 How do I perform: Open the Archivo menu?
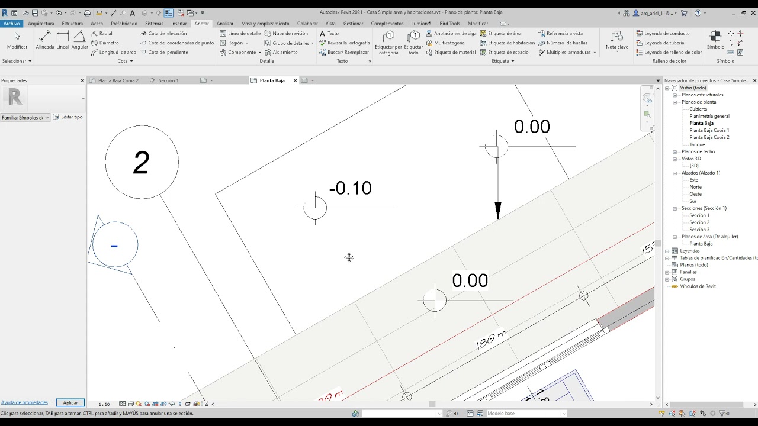(11, 24)
